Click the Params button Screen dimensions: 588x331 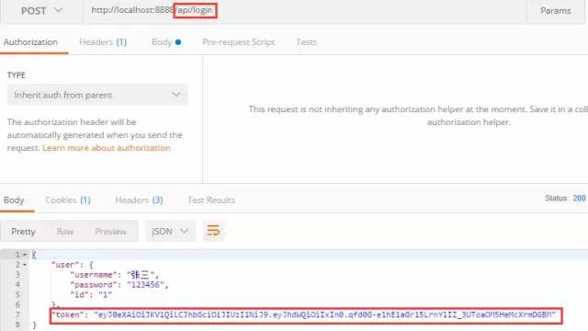555,11
